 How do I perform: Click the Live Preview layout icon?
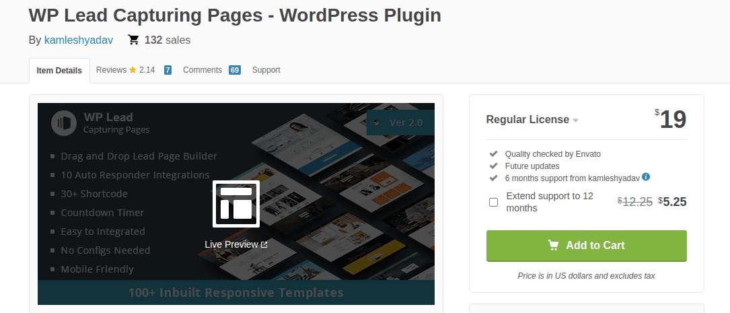[x=236, y=203]
